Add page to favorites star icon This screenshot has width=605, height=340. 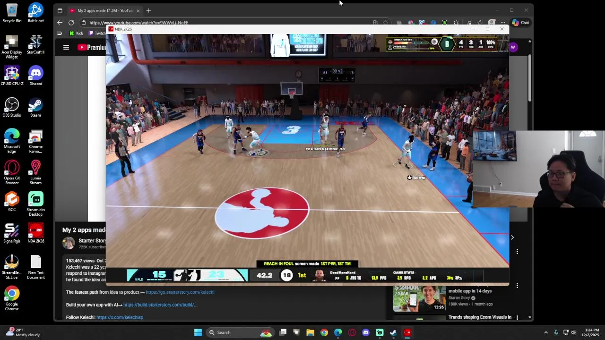[x=386, y=22]
